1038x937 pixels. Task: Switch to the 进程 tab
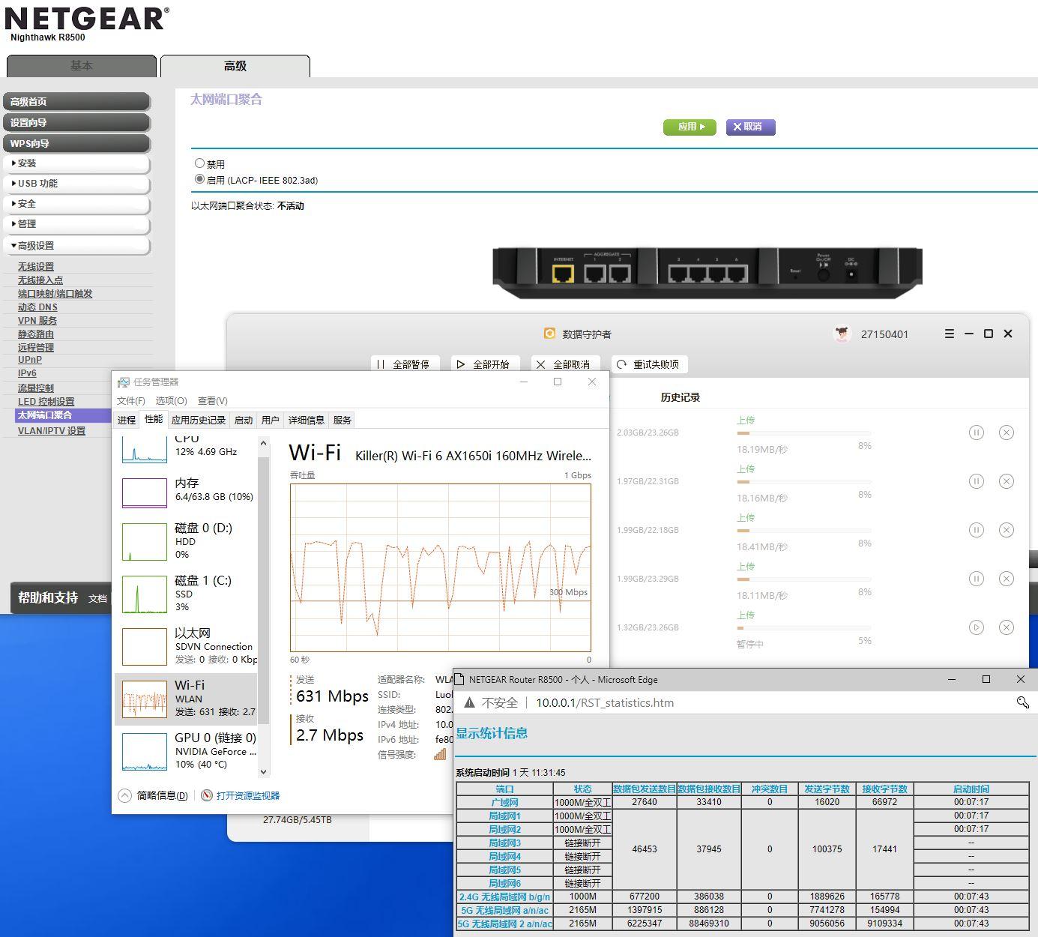coord(127,421)
